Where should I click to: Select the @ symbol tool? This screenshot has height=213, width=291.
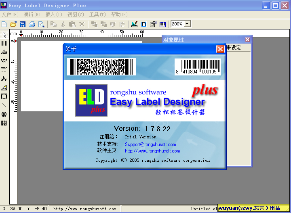(x=4, y=114)
